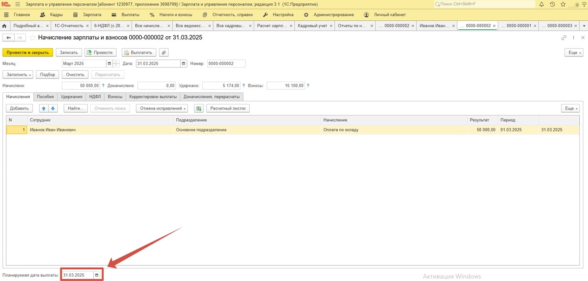The image size is (588, 281).
Task: Open favorites star in the top bar
Action: click(563, 4)
